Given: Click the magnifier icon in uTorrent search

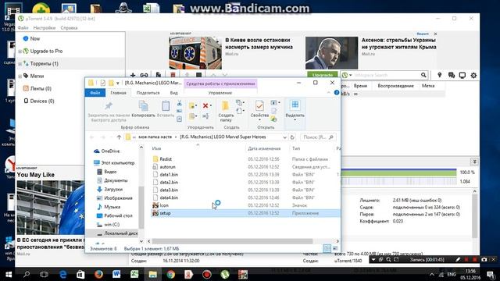Looking at the screenshot, I should tap(423, 75).
